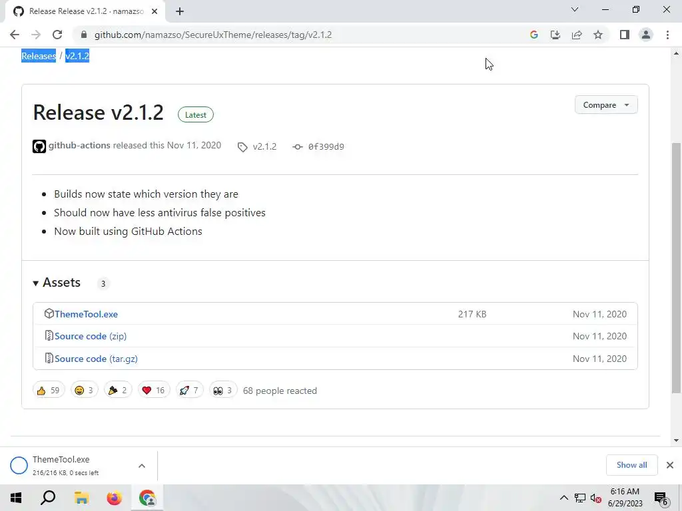The width and height of the screenshot is (682, 511).
Task: Open Chrome three-dot menu
Action: (x=667, y=35)
